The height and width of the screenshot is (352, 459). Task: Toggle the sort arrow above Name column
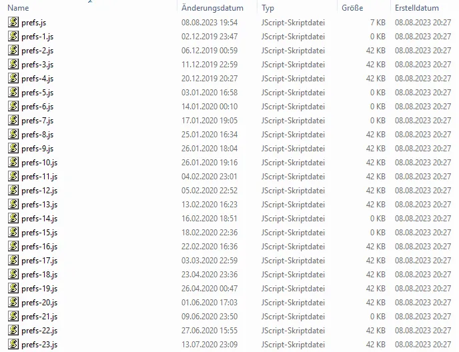pos(90,1)
